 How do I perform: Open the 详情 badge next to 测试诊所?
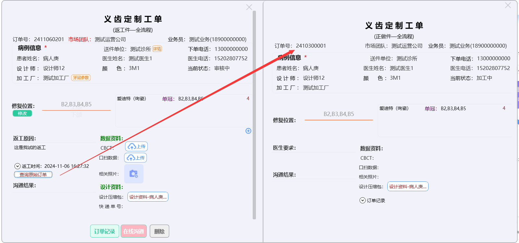[157, 49]
